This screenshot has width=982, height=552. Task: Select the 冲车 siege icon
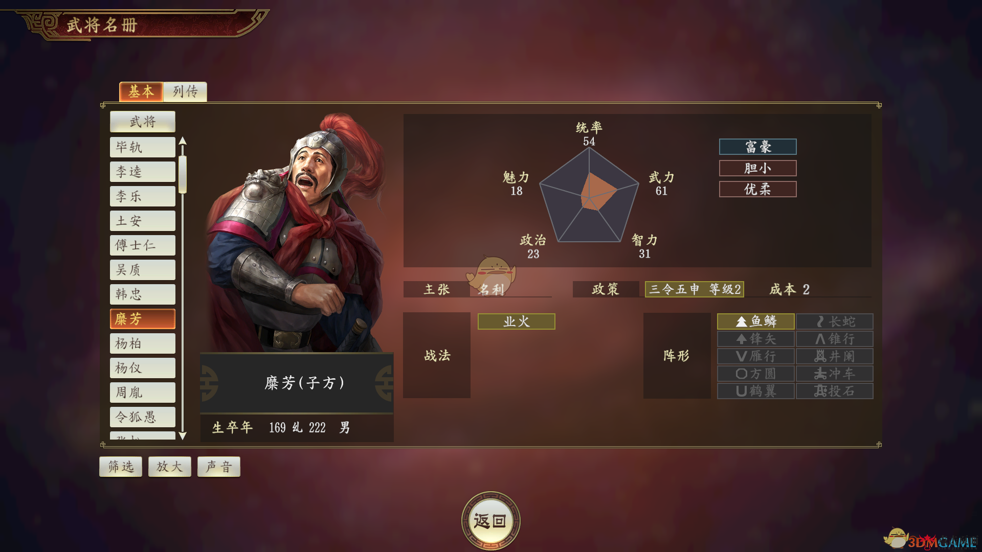click(834, 374)
